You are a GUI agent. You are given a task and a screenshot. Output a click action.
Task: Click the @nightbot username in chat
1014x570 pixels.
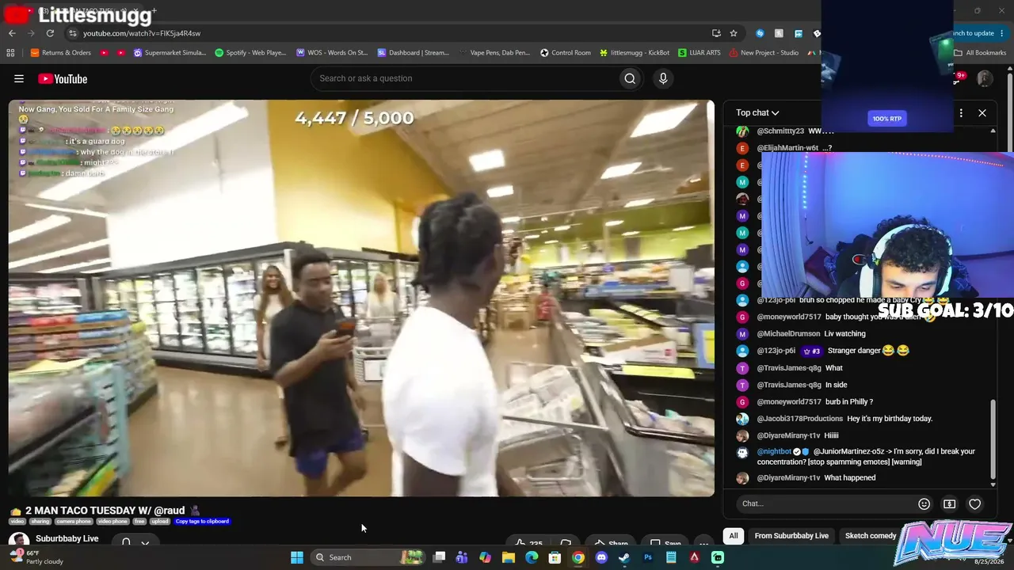tap(774, 451)
